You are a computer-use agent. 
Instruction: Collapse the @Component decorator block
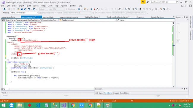[7, 36]
